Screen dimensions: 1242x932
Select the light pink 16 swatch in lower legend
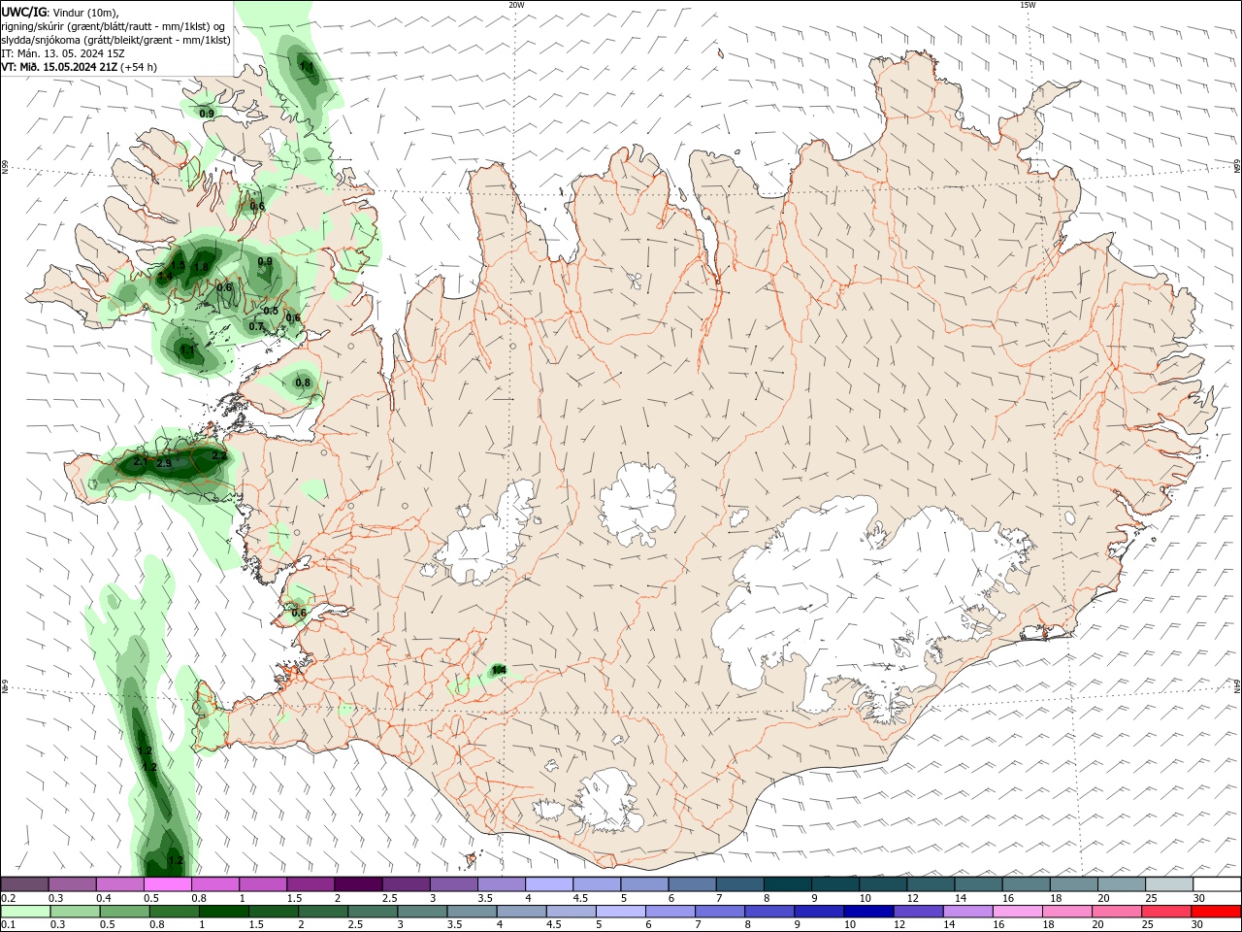[1018, 912]
